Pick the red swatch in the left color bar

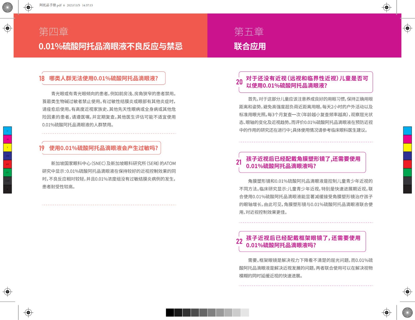pos(8,164)
